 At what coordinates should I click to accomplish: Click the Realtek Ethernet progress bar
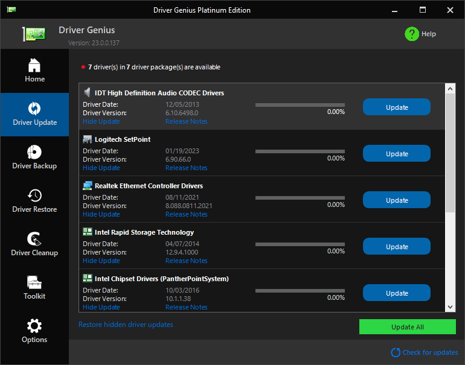pyautogui.click(x=300, y=198)
